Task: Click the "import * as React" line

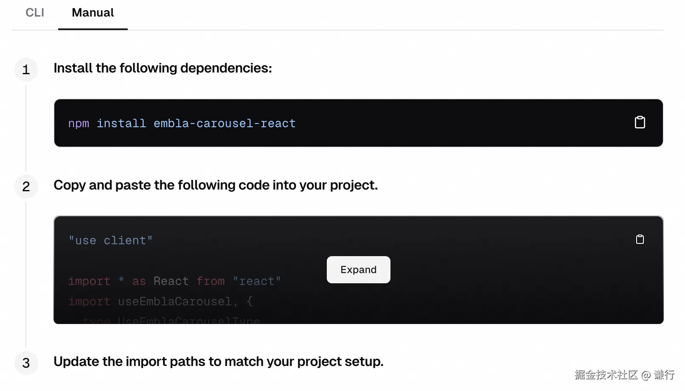Action: tap(128, 281)
